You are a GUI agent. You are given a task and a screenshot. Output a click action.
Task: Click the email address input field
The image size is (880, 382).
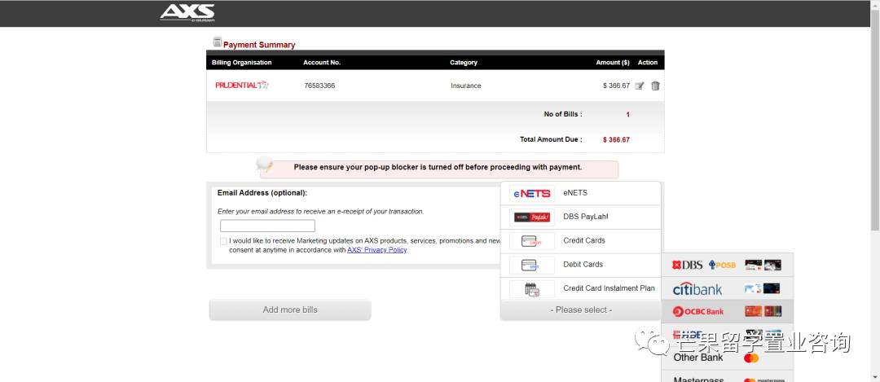[267, 226]
